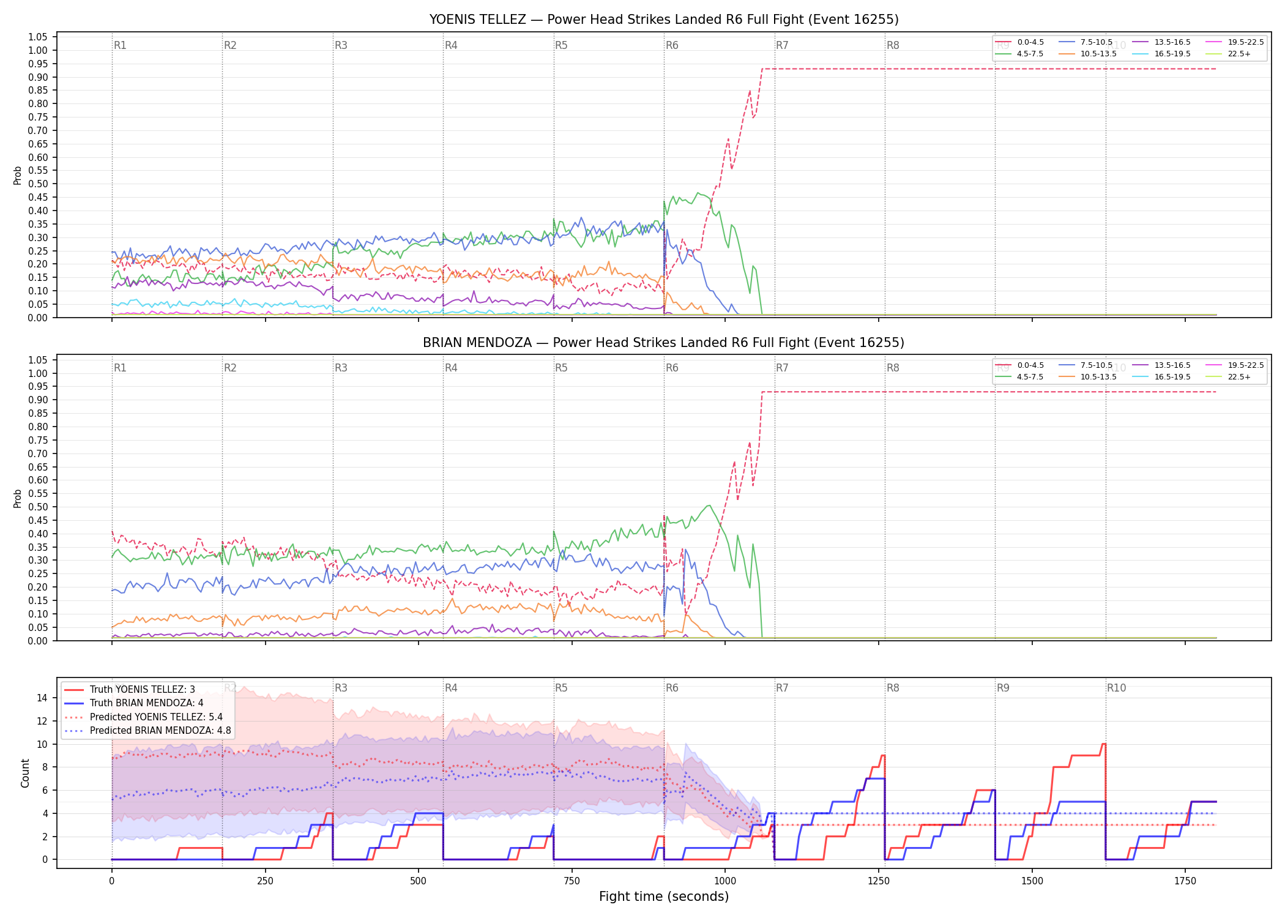This screenshot has height=918, width=1285.
Task: Click the BRIAN MENDOZA chart title
Action: (x=664, y=343)
